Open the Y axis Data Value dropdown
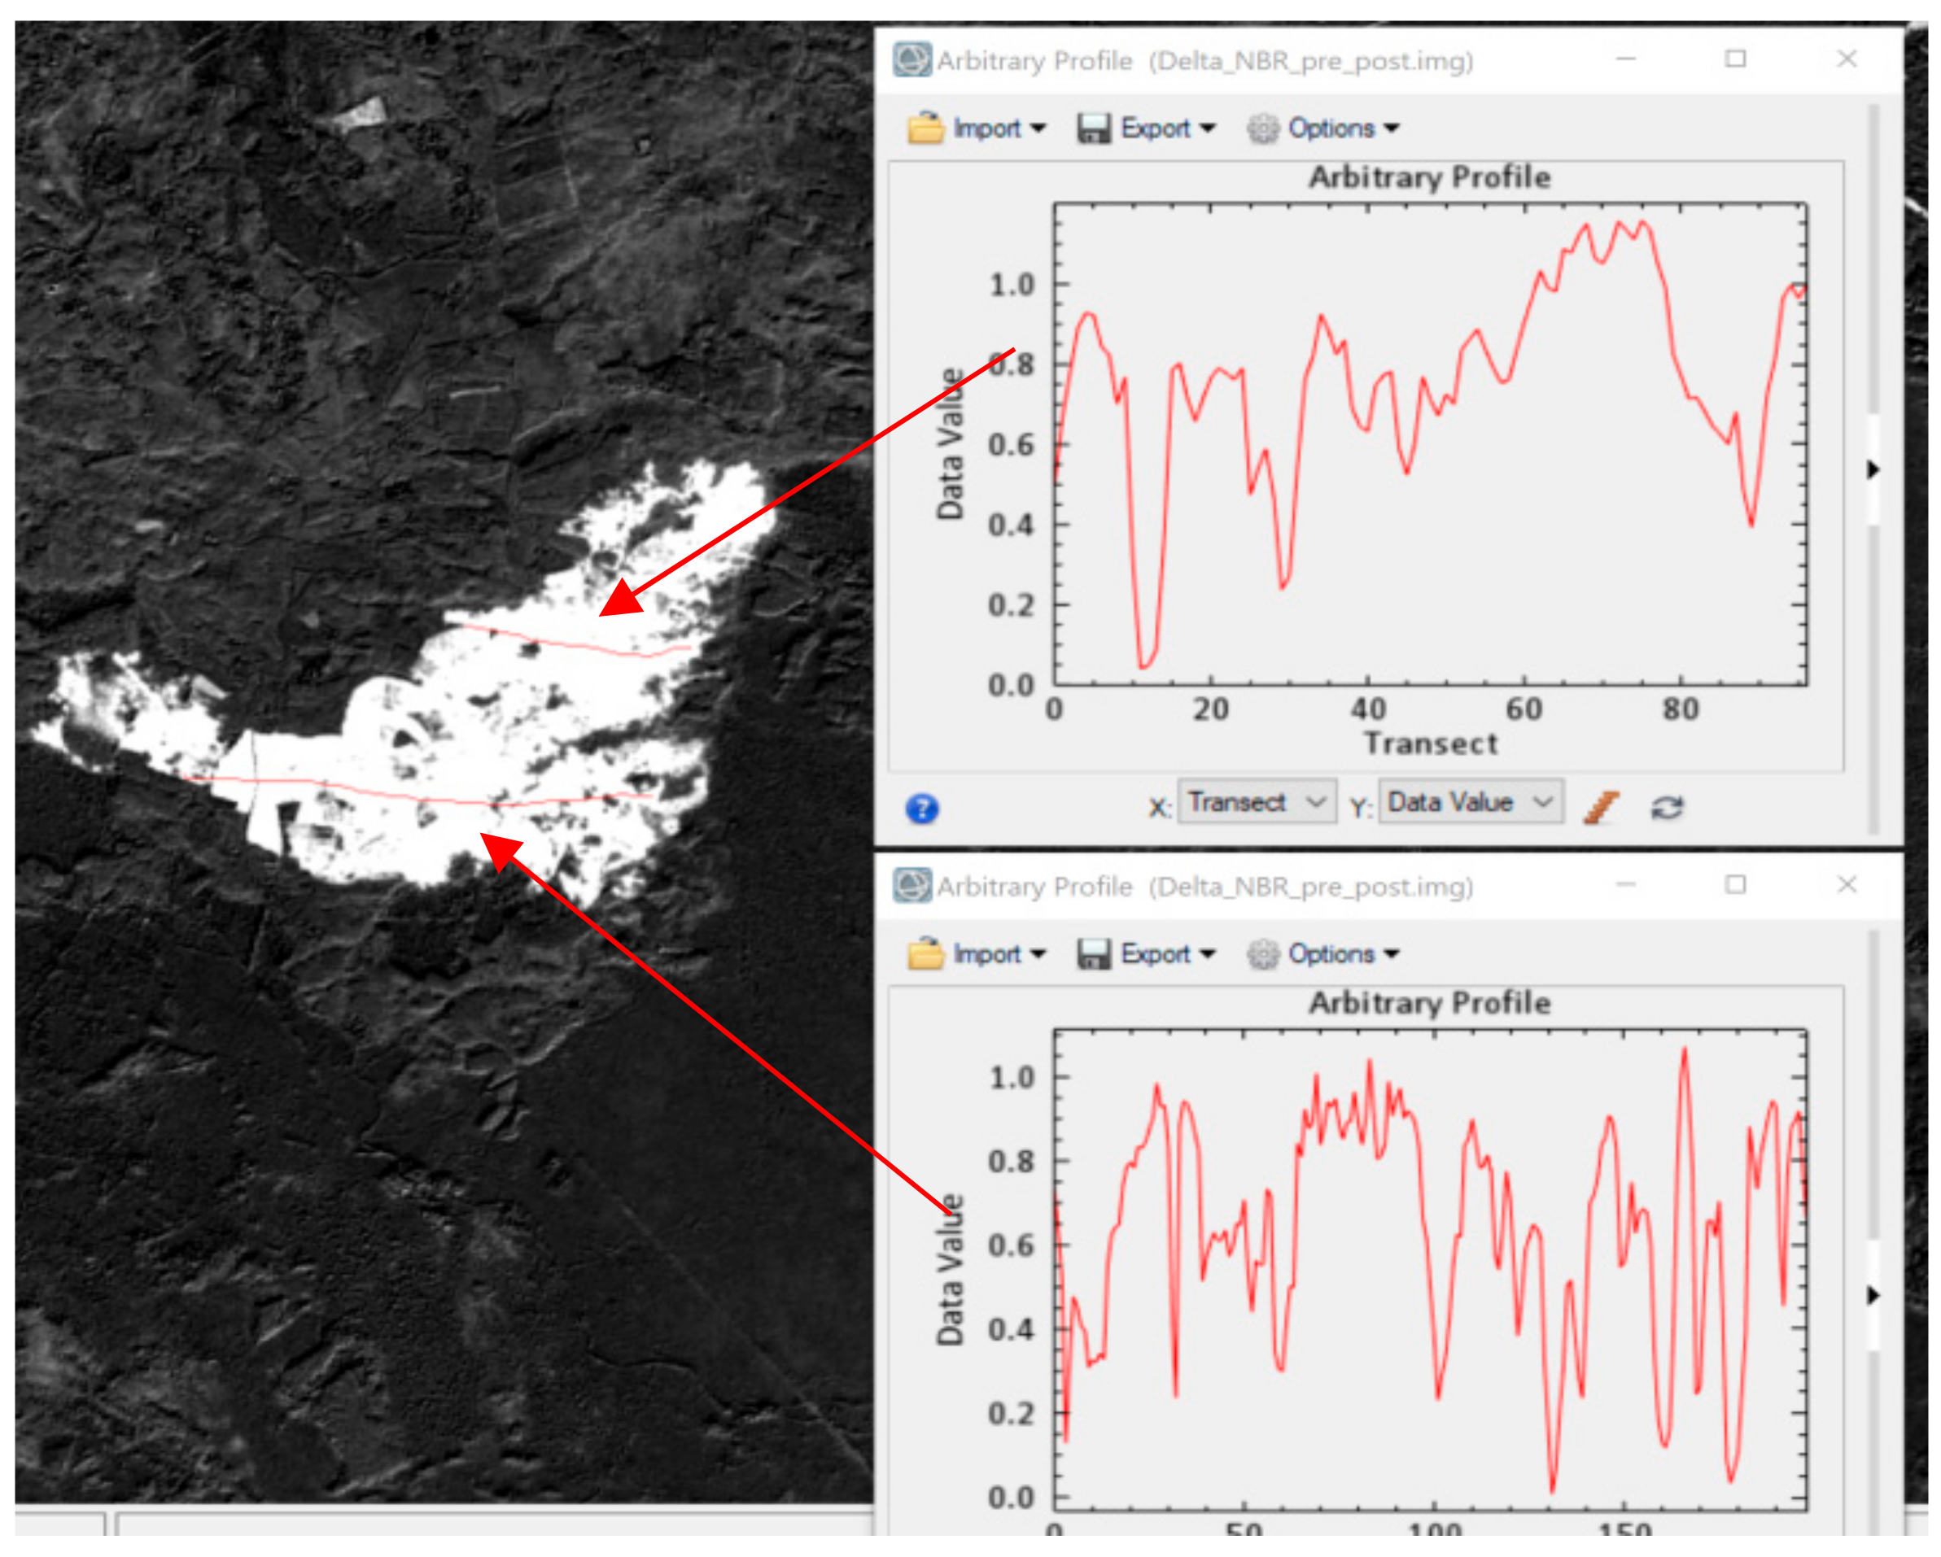Image resolution: width=1941 pixels, height=1557 pixels. 1470,801
